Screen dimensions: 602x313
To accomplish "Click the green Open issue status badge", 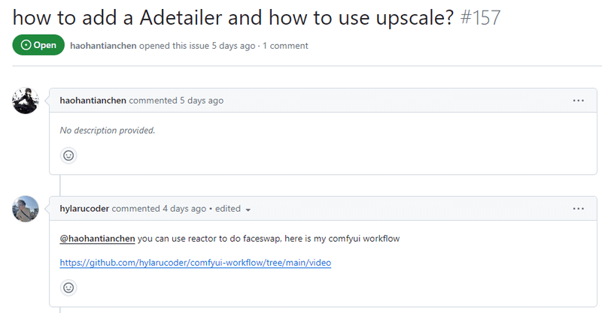I will point(38,45).
